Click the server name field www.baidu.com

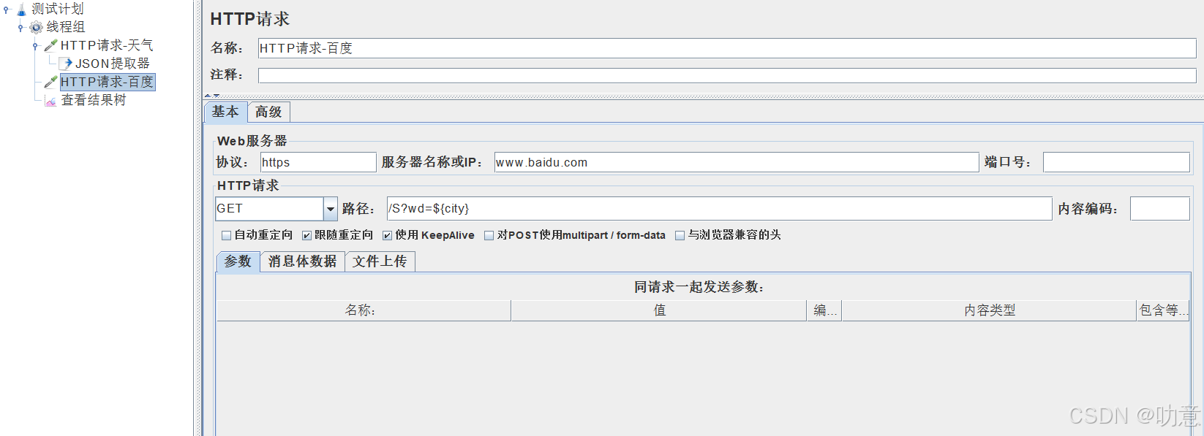(737, 162)
